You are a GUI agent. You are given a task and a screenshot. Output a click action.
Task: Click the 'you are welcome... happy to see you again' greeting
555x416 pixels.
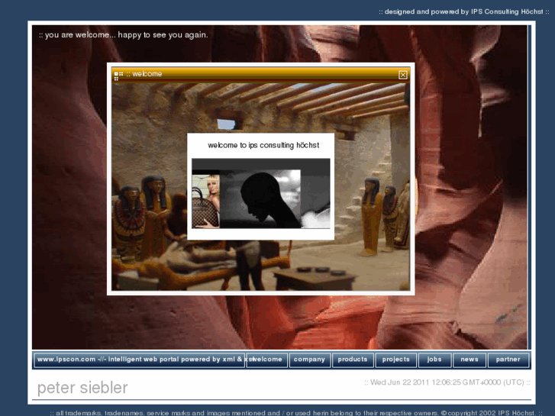[x=123, y=34]
